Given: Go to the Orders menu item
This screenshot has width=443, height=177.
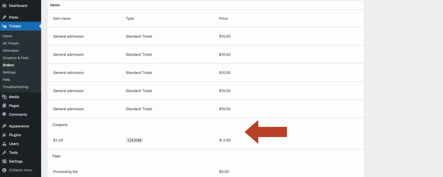Looking at the screenshot, I should pos(8,65).
